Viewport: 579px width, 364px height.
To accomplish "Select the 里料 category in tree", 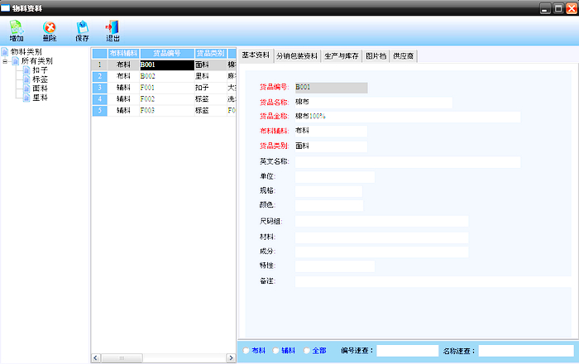I will [x=39, y=98].
